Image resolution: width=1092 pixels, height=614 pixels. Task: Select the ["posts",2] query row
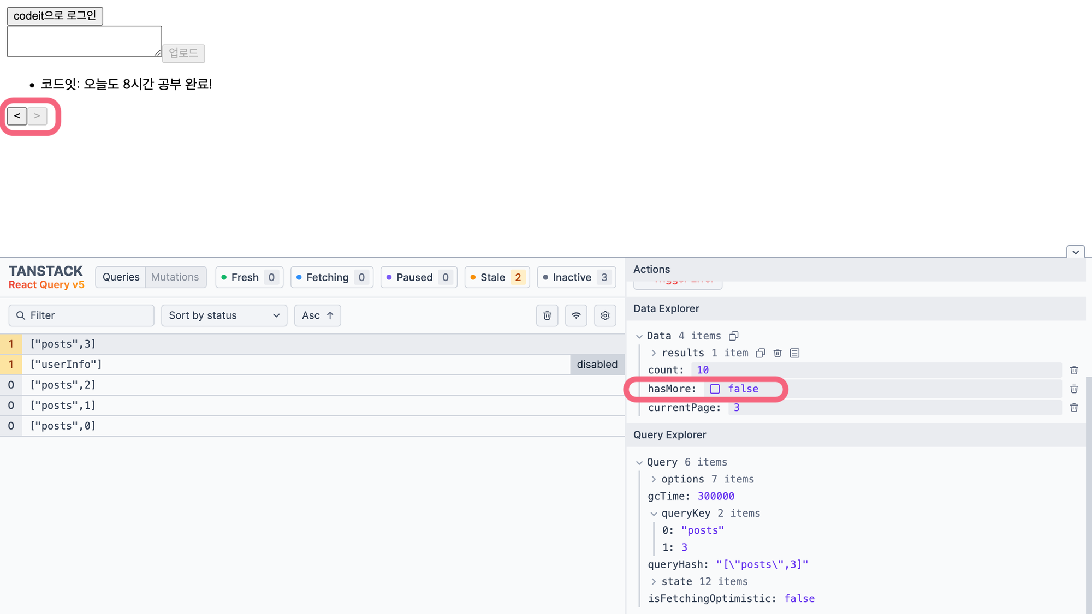click(312, 385)
